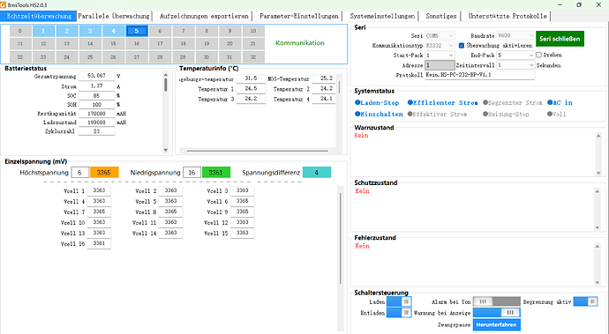Select the Sonstiges tab
Image resolution: width=609 pixels, height=334 pixels.
click(440, 16)
